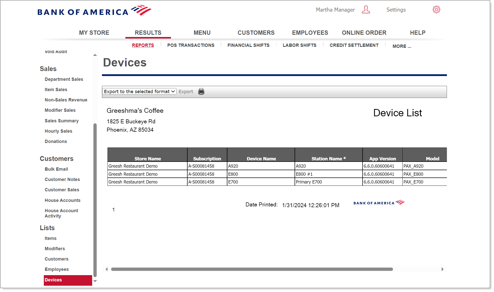Viewport: 494px width, 292px height.
Task: Open the Non-Sales Revenue report
Action: coord(66,100)
